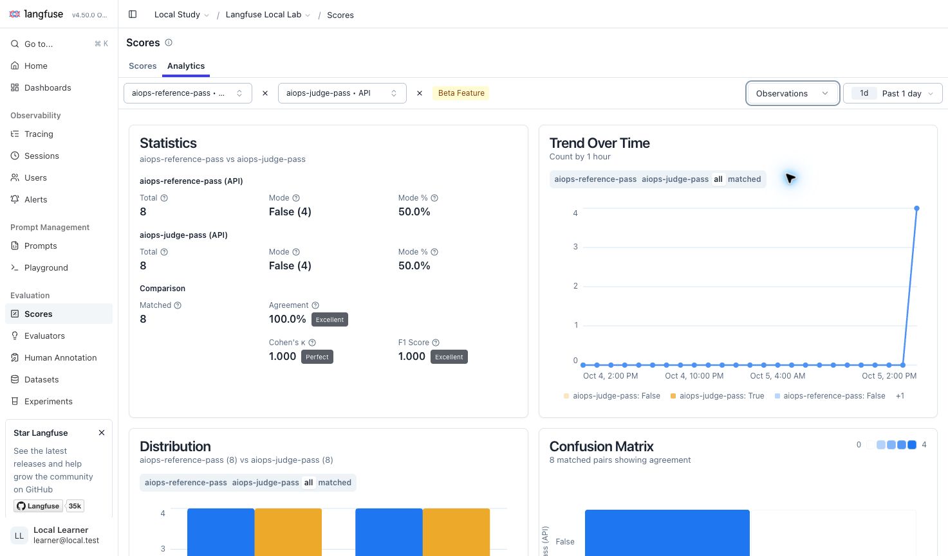Click the Home icon in sidebar

click(15, 66)
